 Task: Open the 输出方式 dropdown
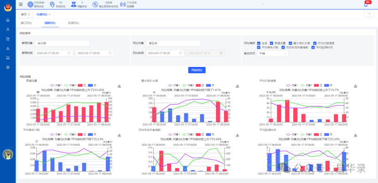coord(273,53)
